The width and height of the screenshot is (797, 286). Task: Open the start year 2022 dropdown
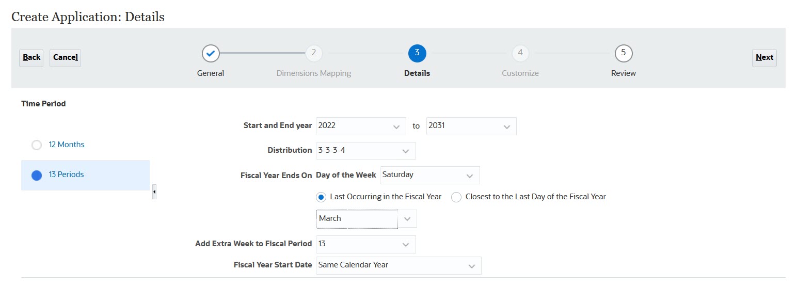tap(396, 126)
